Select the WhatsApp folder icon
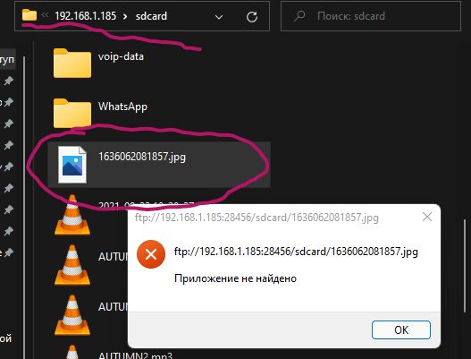This screenshot has height=359, width=471. (72, 113)
